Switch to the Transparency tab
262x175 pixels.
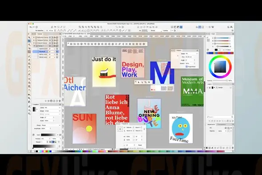221,124
